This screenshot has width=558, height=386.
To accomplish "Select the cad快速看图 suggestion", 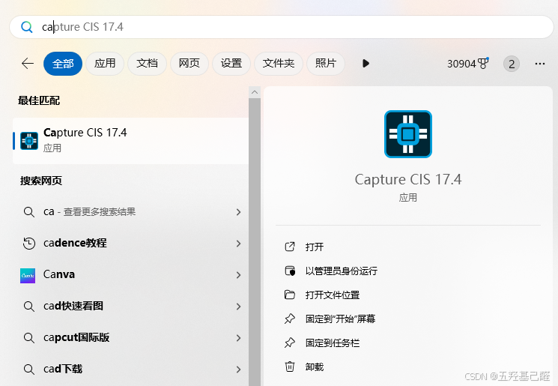I will [x=130, y=306].
